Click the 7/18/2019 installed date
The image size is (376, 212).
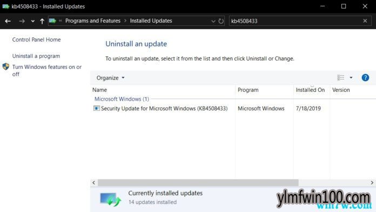(308, 109)
